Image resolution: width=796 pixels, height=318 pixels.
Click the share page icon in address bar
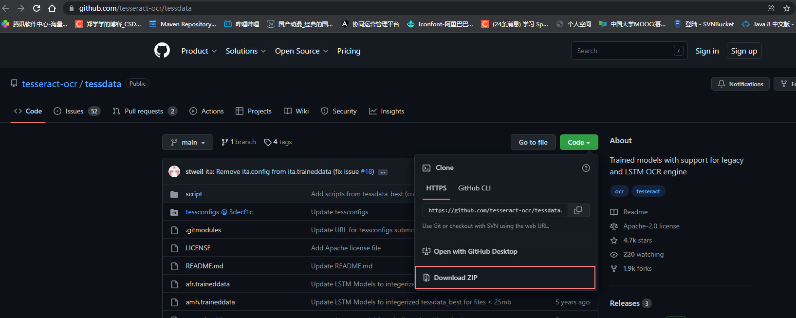[x=771, y=8]
